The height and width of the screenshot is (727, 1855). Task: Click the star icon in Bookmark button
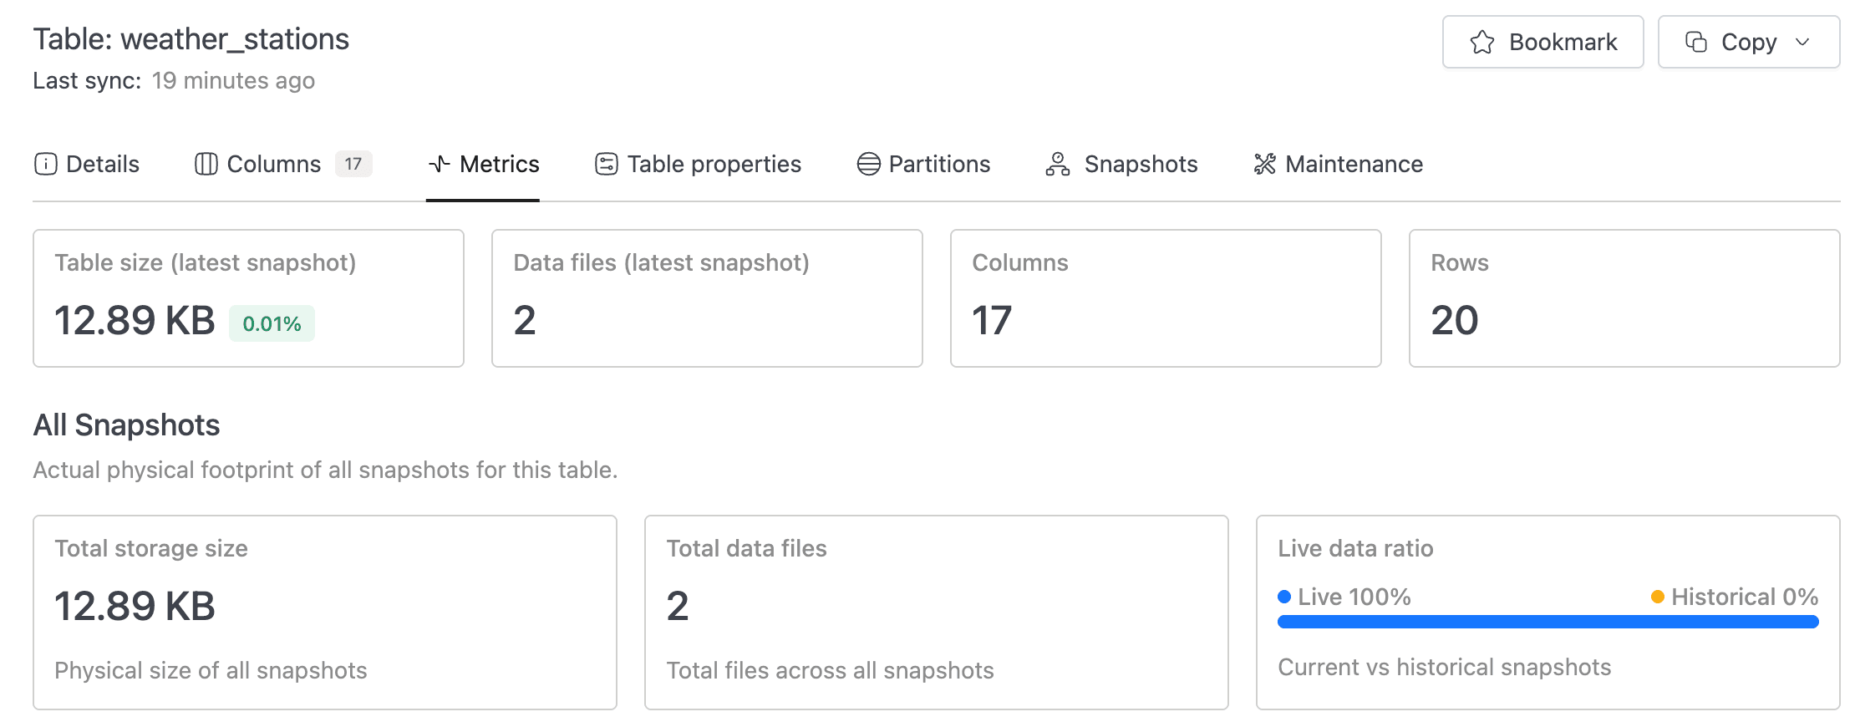coord(1481,42)
